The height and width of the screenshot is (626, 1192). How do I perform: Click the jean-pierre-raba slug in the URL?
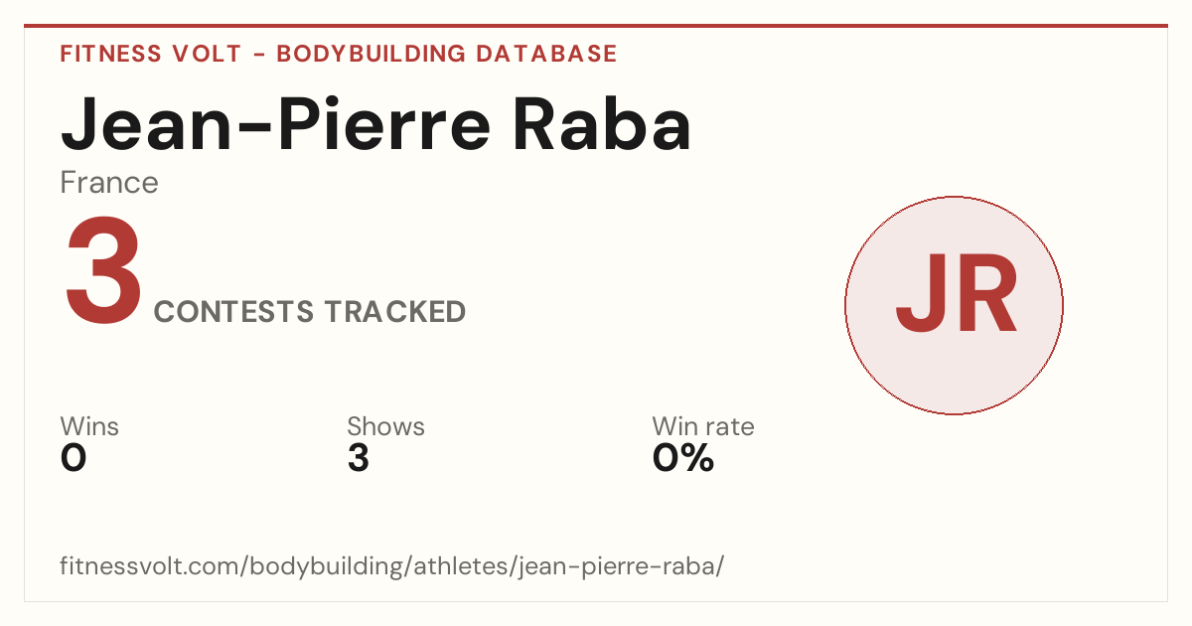[x=621, y=567]
